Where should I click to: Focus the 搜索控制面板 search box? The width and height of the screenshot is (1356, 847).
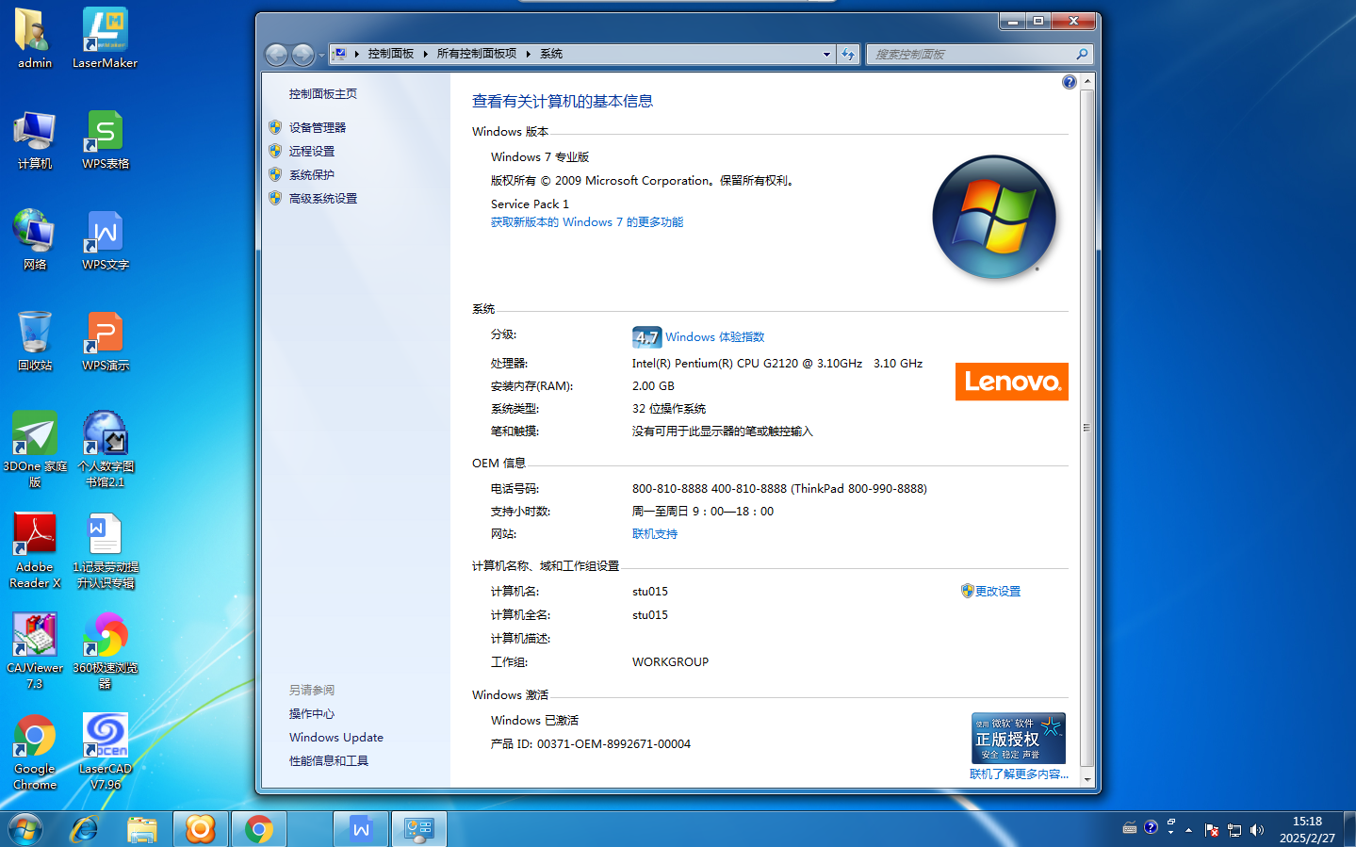[971, 54]
